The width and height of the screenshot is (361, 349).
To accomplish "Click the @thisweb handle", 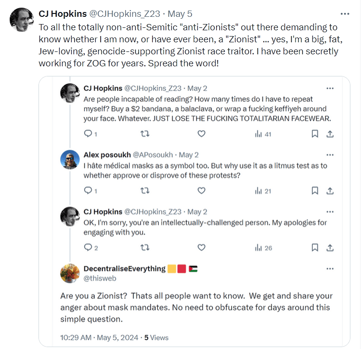I will pos(100,278).
